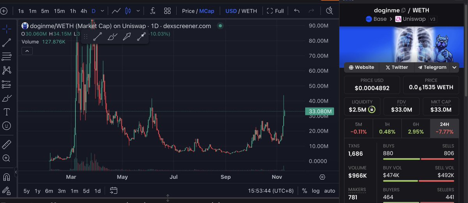Viewport: 468px width, 203px height.
Task: Redo the chart action
Action: tap(311, 11)
